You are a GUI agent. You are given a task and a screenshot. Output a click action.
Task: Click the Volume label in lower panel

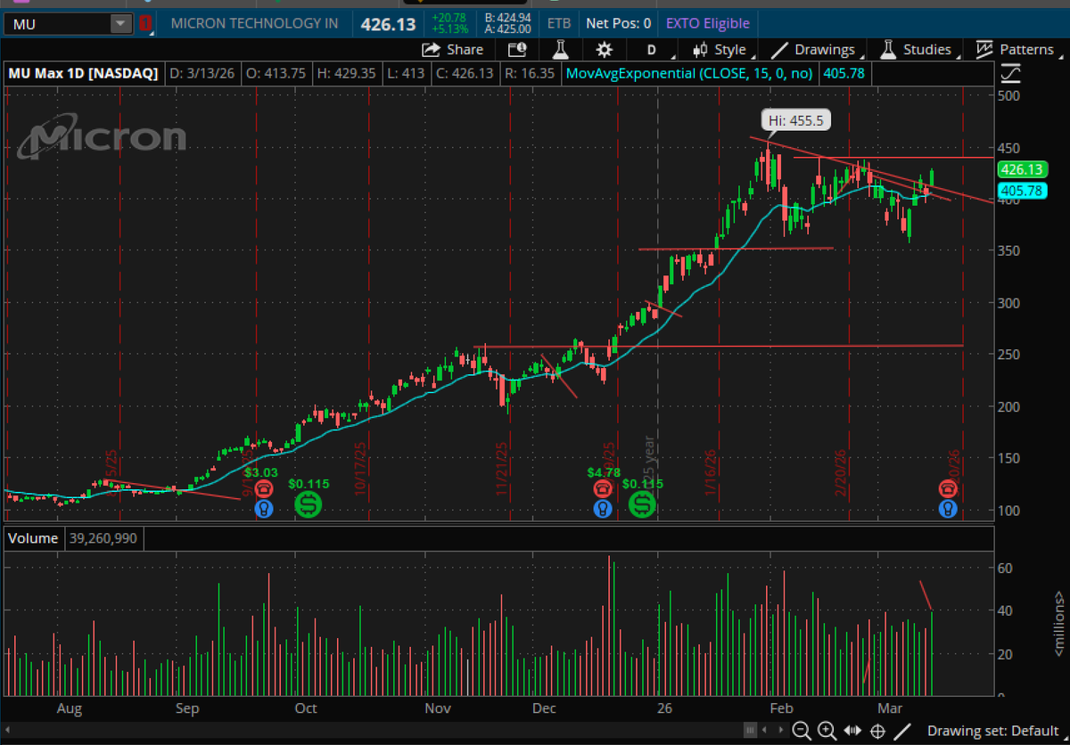(x=35, y=538)
